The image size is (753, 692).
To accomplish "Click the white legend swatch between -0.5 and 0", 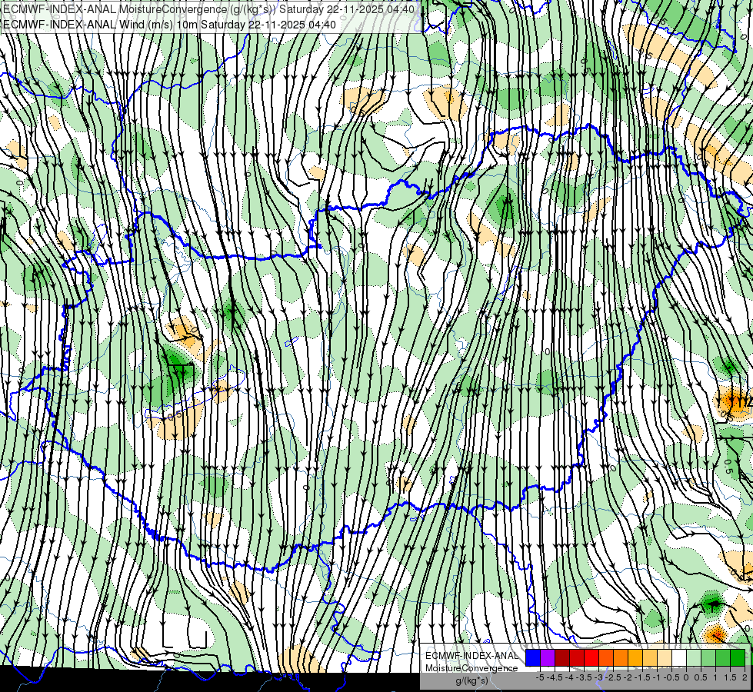I will (x=679, y=657).
